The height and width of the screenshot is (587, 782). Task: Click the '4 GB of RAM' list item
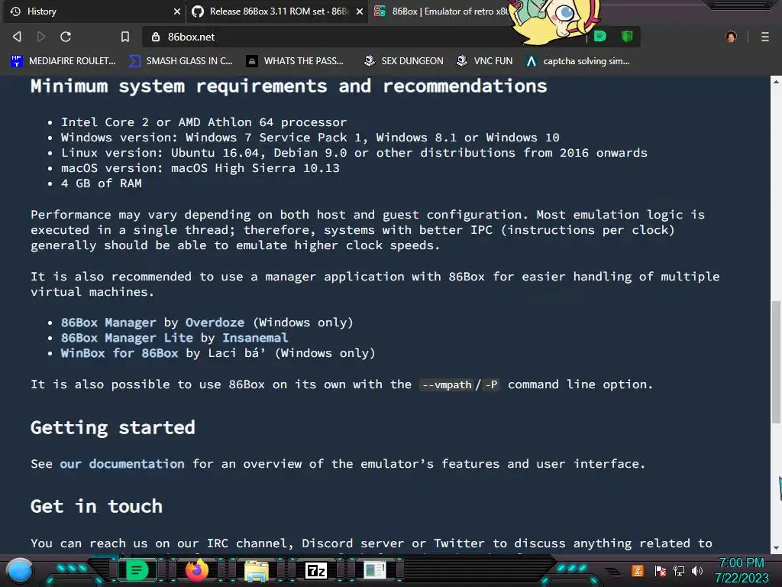pos(102,183)
